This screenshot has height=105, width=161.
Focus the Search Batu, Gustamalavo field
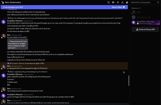coord(144,2)
